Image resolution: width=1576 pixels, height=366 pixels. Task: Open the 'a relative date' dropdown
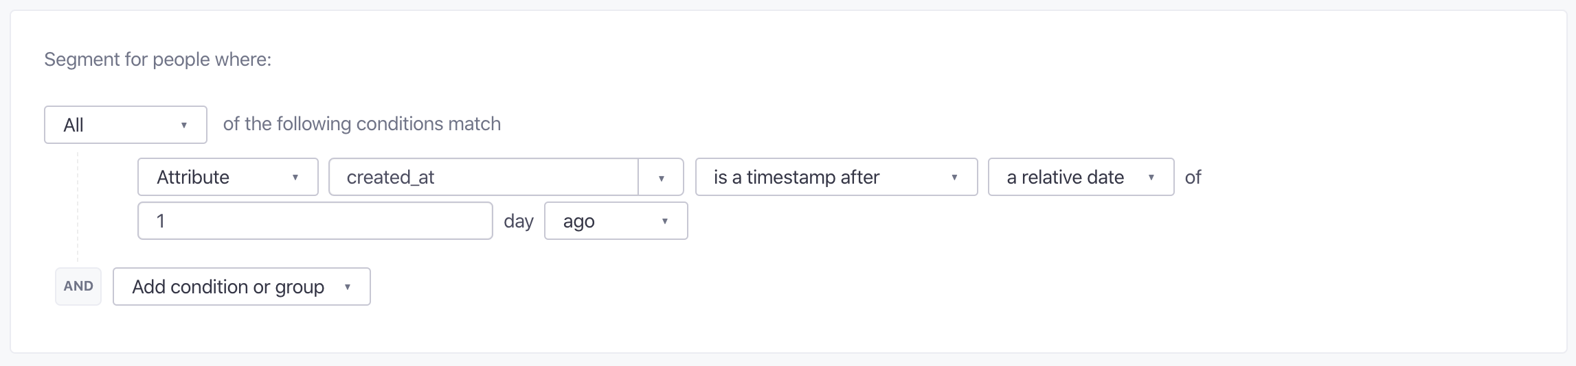click(x=1081, y=177)
